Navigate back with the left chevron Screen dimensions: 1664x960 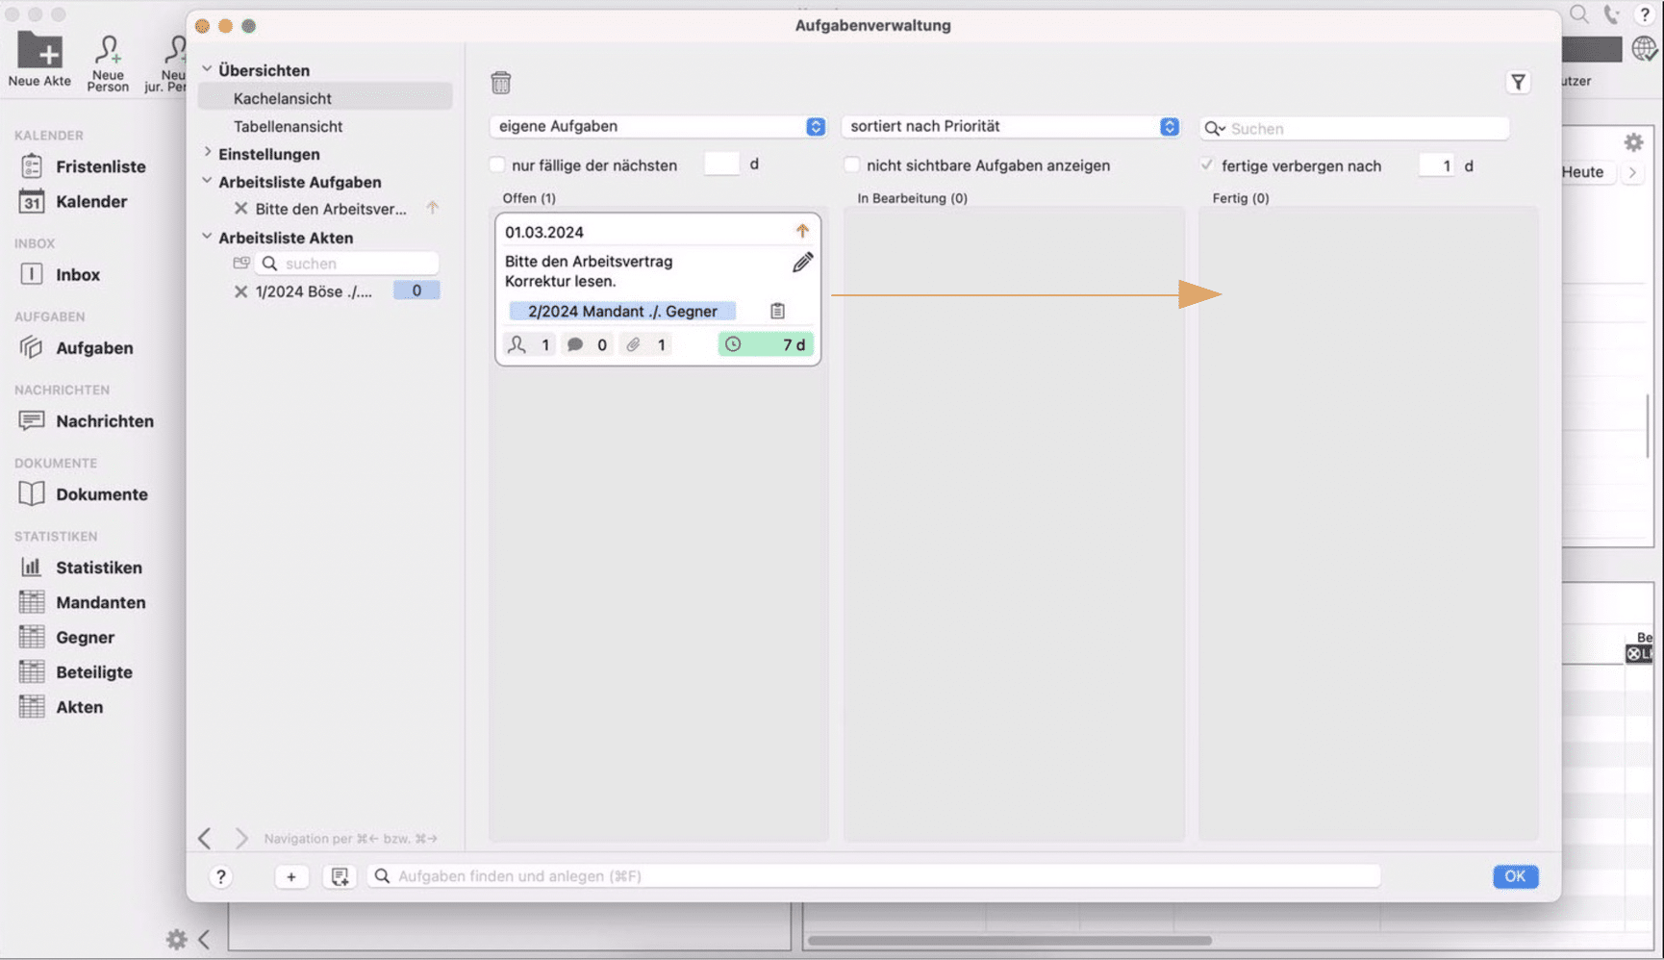(x=205, y=838)
